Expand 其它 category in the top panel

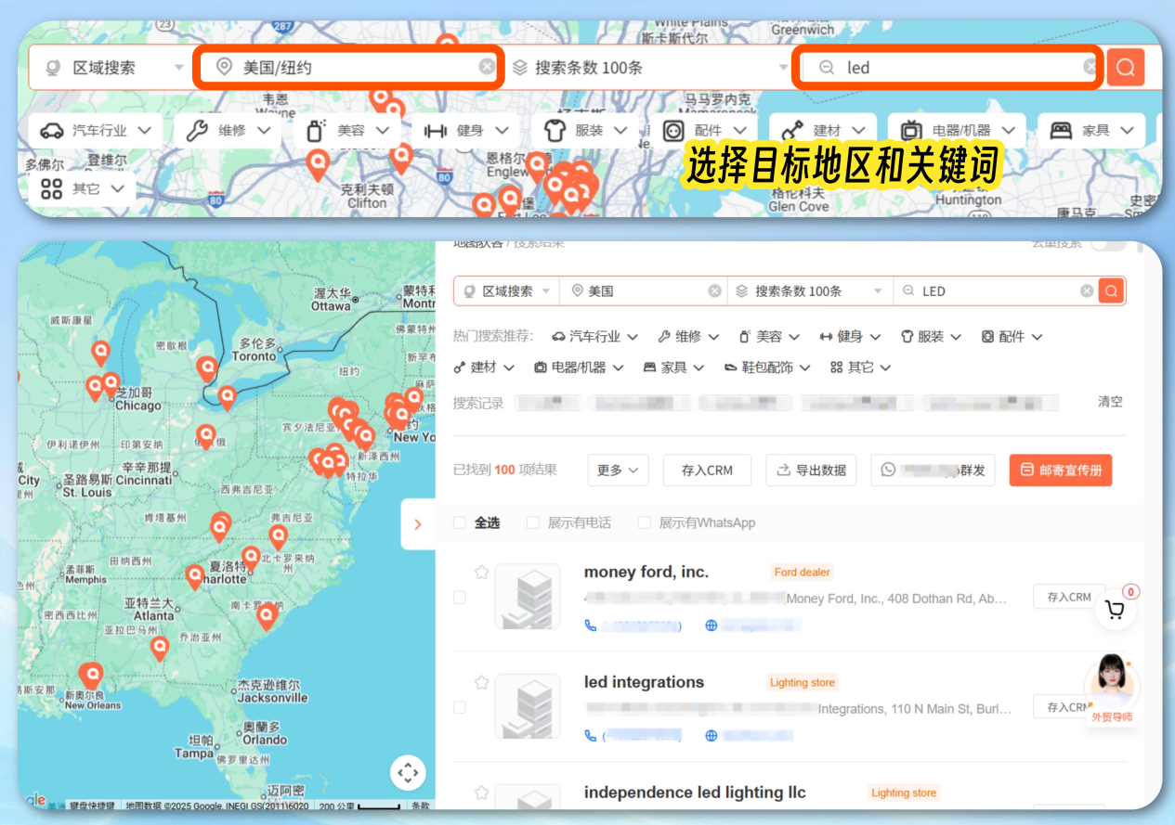(82, 188)
